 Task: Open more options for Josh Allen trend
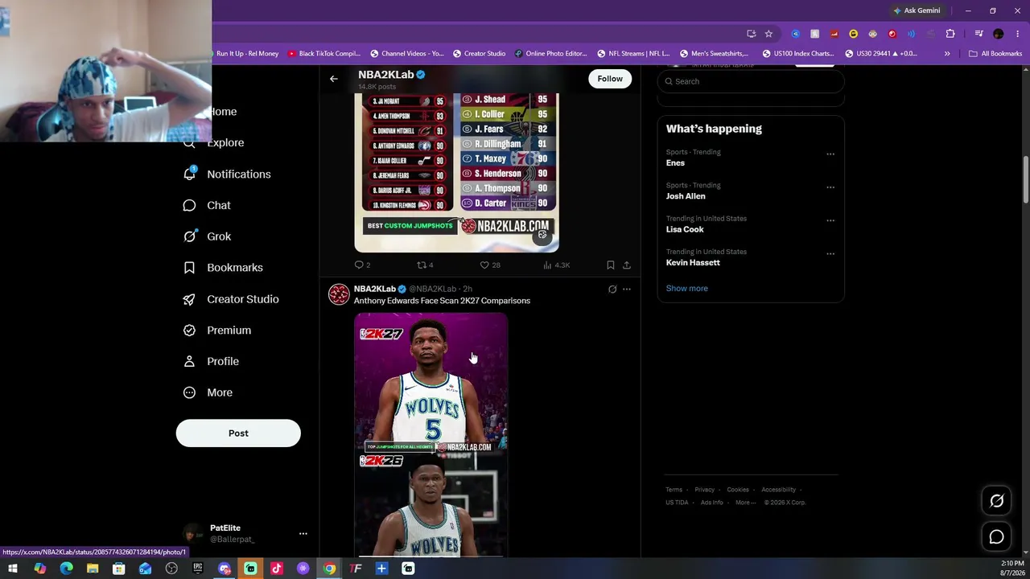[830, 187]
